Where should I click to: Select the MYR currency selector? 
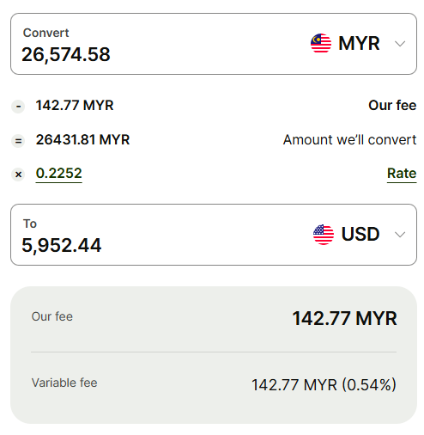(358, 44)
